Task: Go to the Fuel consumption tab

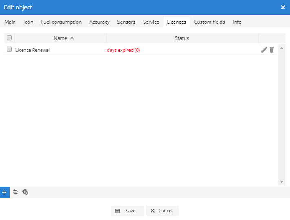Action: (61, 22)
